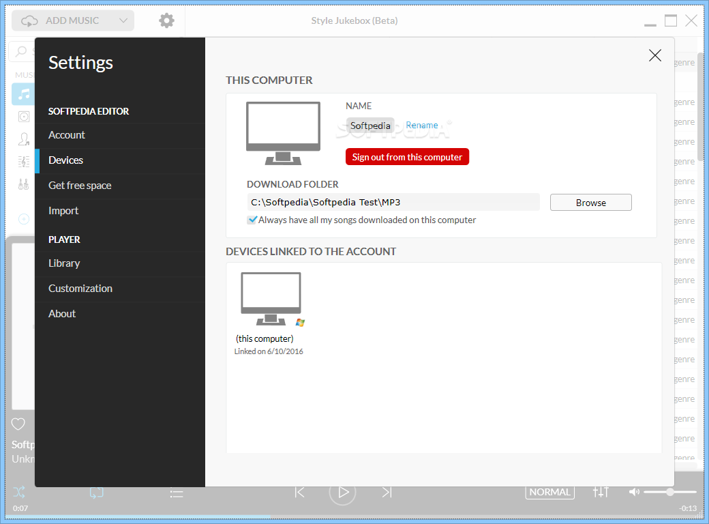Open the settings gear icon
Viewport: 709px width, 524px height.
click(166, 20)
